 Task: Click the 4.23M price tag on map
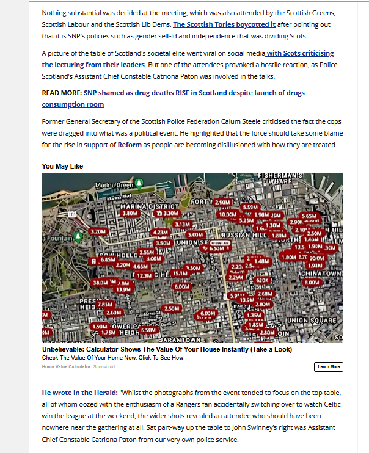click(161, 232)
